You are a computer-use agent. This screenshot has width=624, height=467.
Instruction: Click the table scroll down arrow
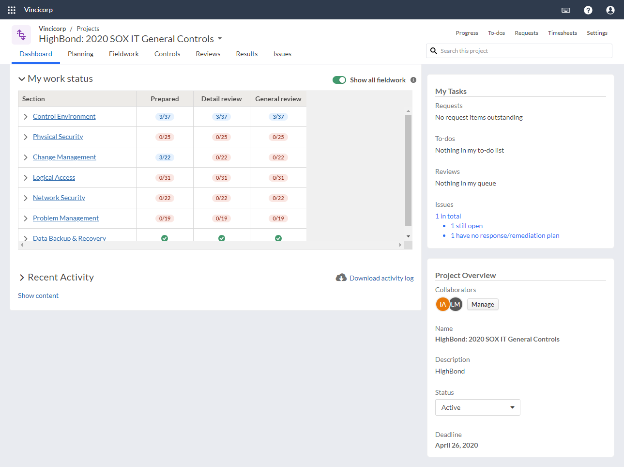[408, 236]
